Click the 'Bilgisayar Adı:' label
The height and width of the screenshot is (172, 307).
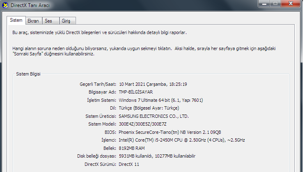coord(102,92)
